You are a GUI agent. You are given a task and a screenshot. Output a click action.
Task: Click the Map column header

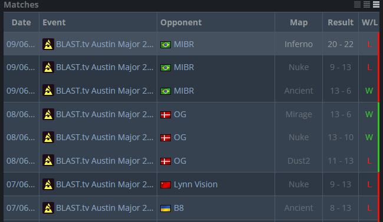(299, 22)
